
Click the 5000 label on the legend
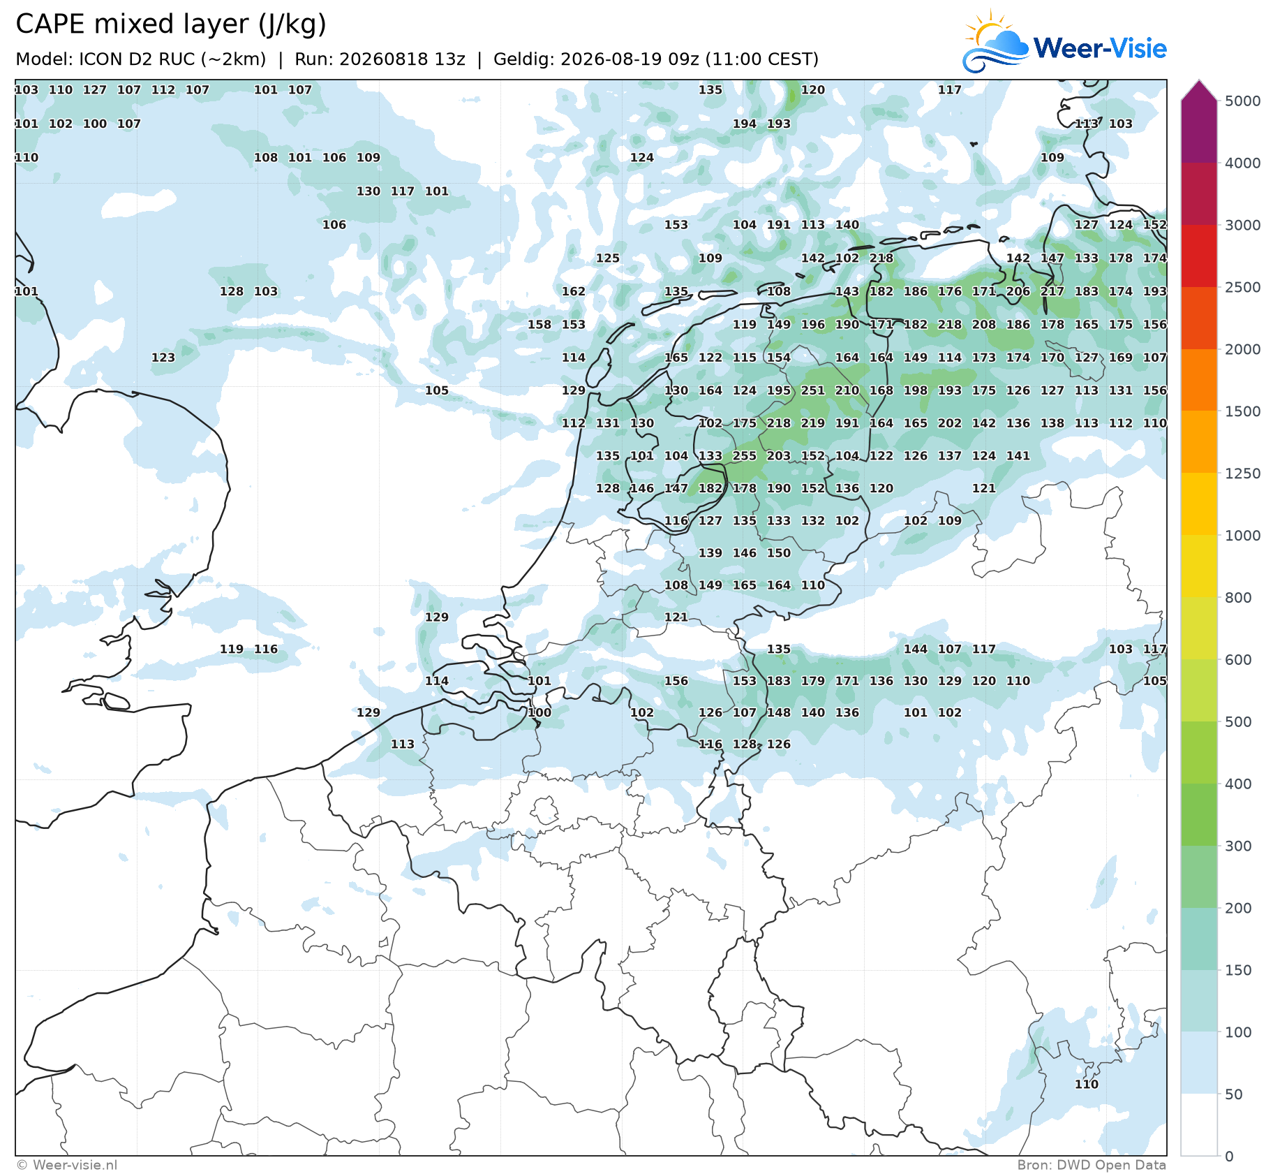1243,101
